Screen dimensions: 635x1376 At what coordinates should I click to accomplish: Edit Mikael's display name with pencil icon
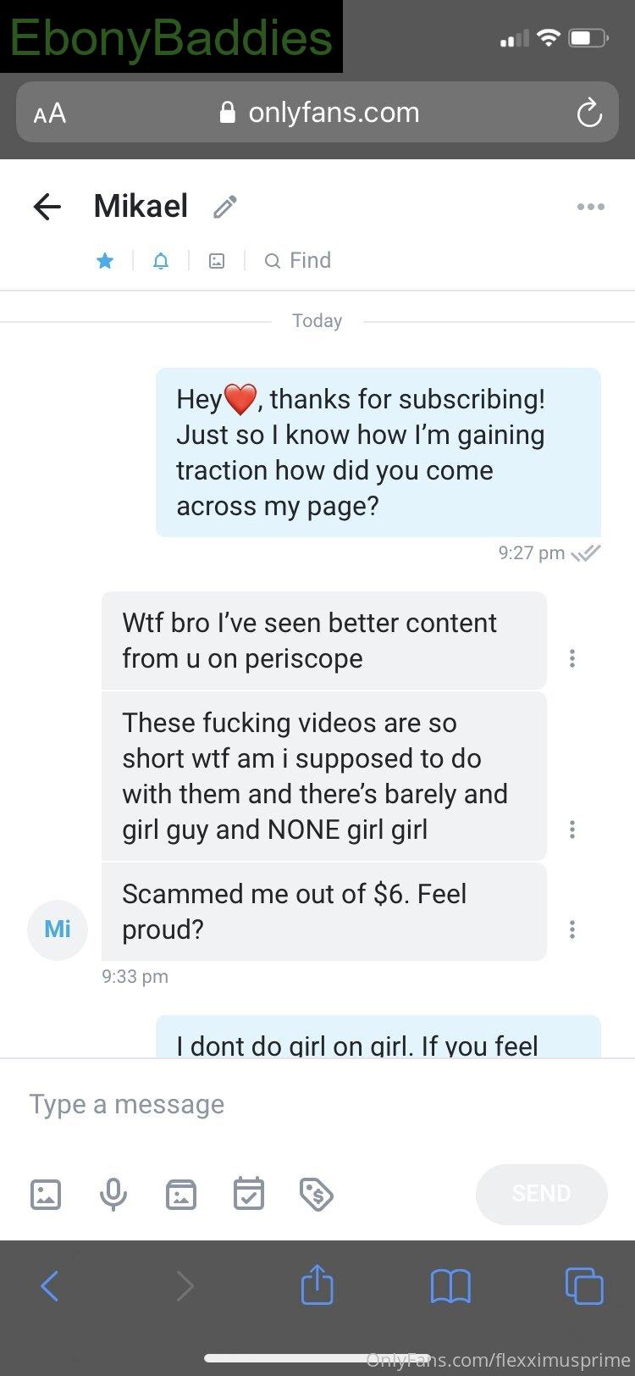tap(225, 207)
